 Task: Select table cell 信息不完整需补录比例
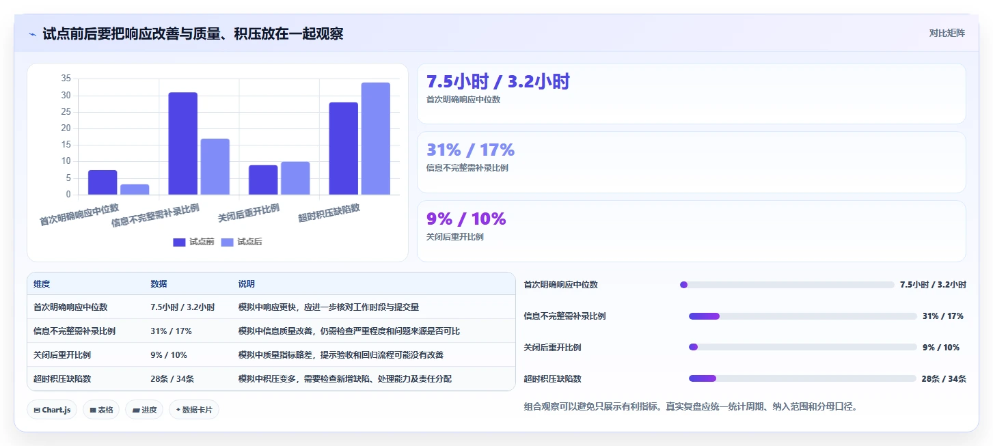pos(74,331)
